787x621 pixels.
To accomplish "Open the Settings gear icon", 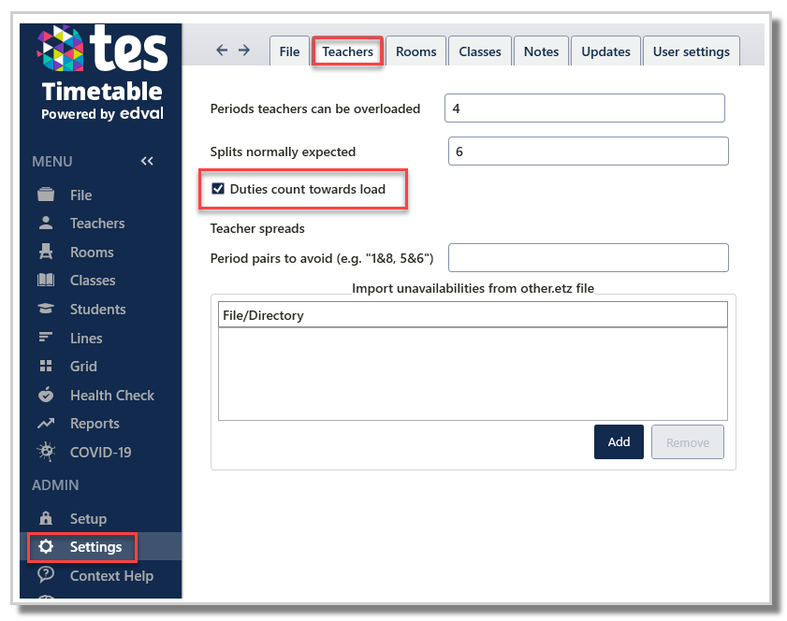I will [x=46, y=546].
